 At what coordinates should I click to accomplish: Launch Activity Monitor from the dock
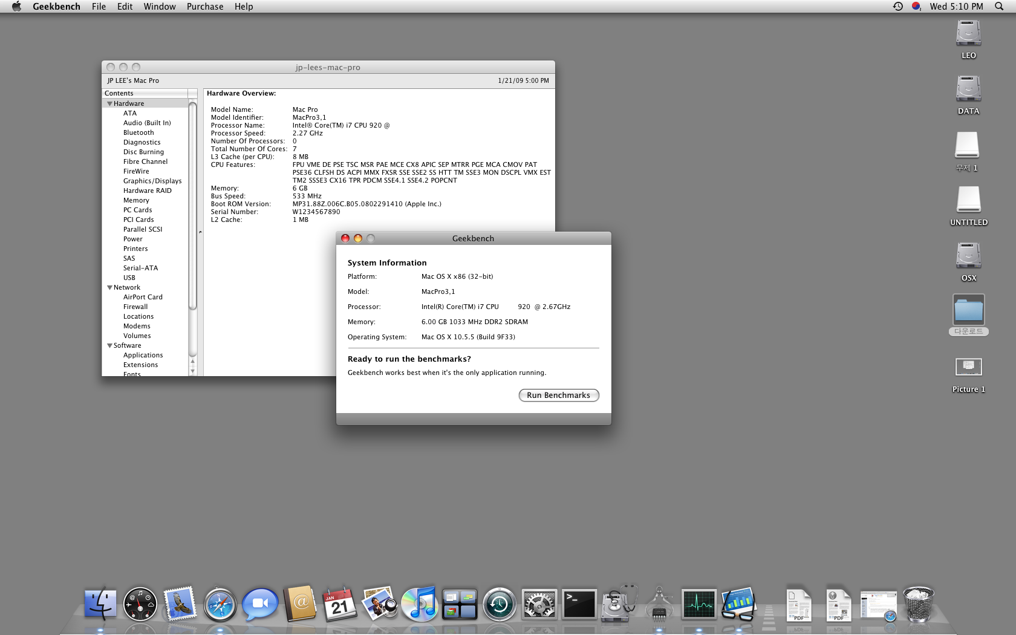click(x=699, y=604)
